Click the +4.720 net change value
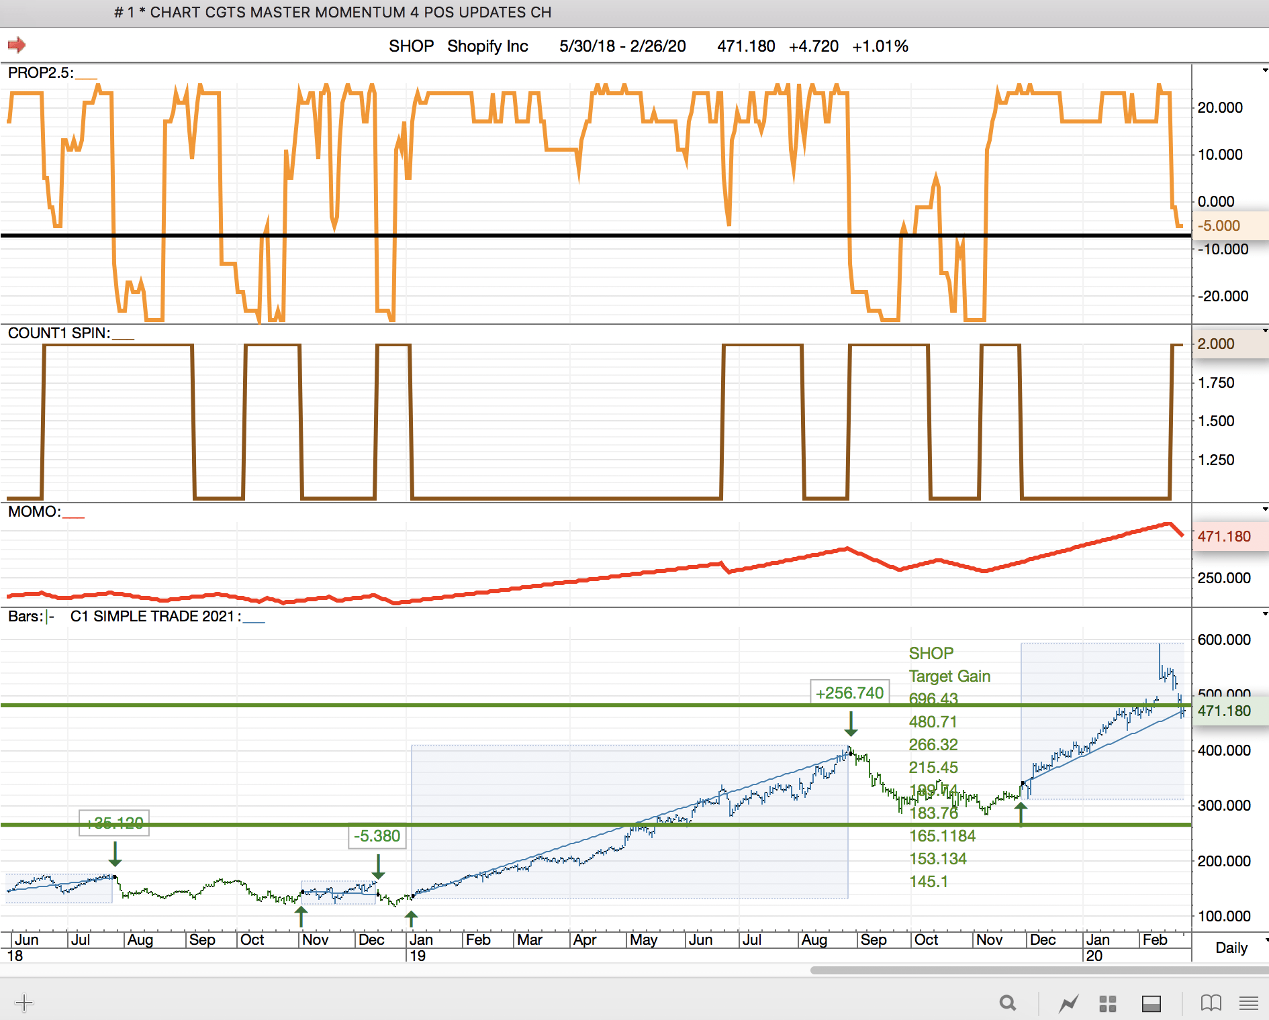The height and width of the screenshot is (1020, 1269). [813, 46]
